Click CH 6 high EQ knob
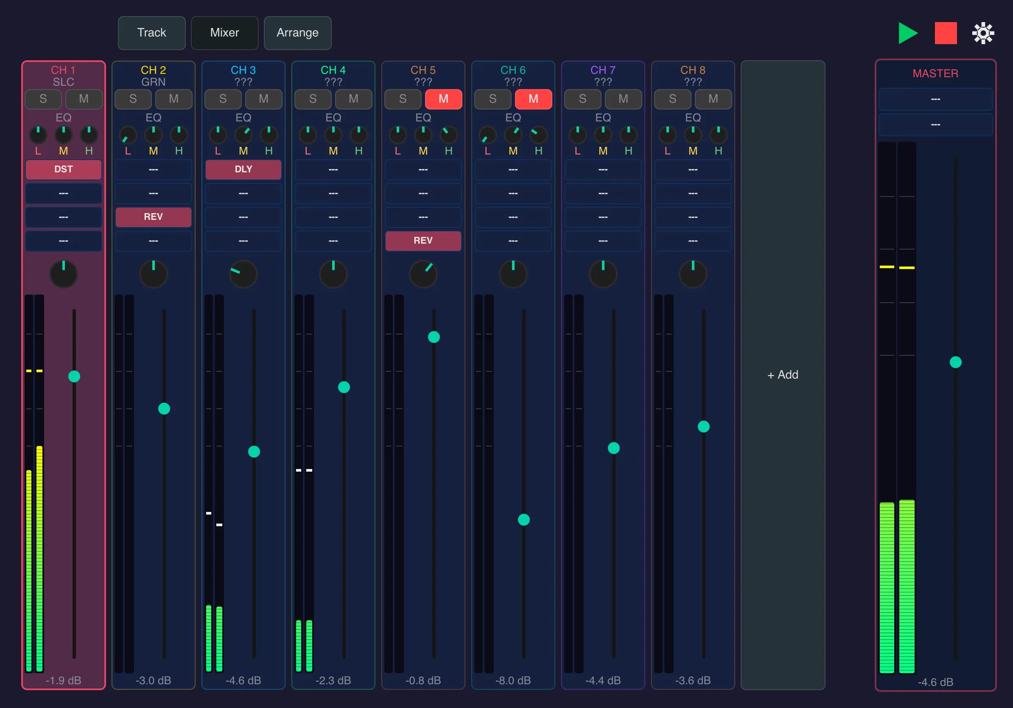1013x708 pixels. (x=538, y=135)
